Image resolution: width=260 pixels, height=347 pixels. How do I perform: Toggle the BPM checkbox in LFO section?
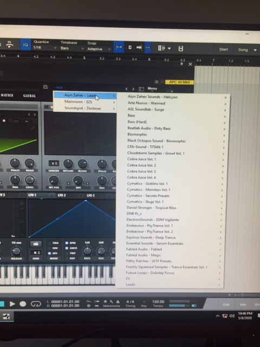click(x=67, y=243)
